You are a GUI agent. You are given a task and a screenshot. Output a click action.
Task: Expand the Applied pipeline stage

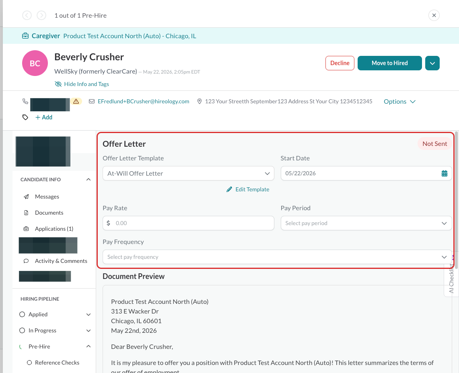89,314
